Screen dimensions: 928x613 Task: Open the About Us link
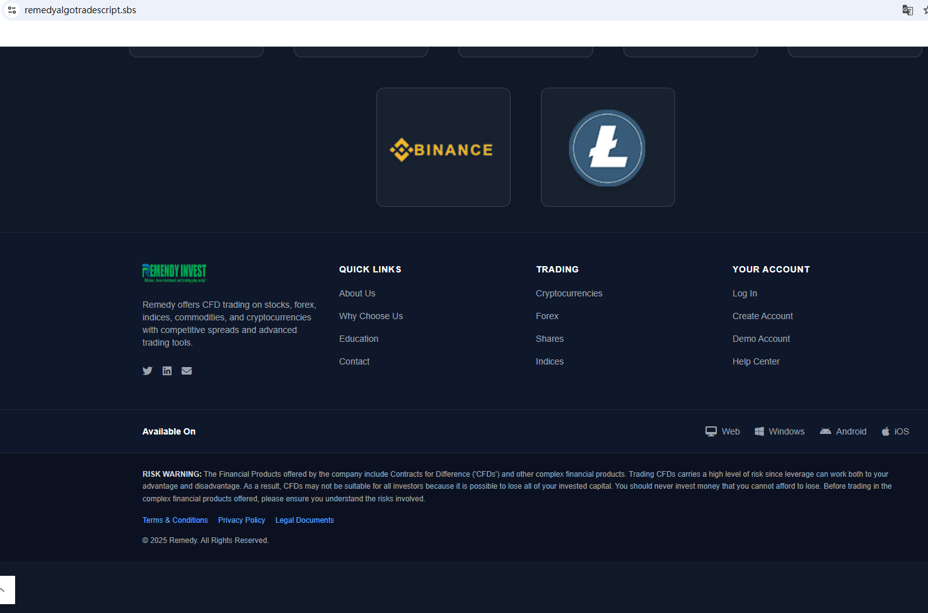(x=357, y=293)
